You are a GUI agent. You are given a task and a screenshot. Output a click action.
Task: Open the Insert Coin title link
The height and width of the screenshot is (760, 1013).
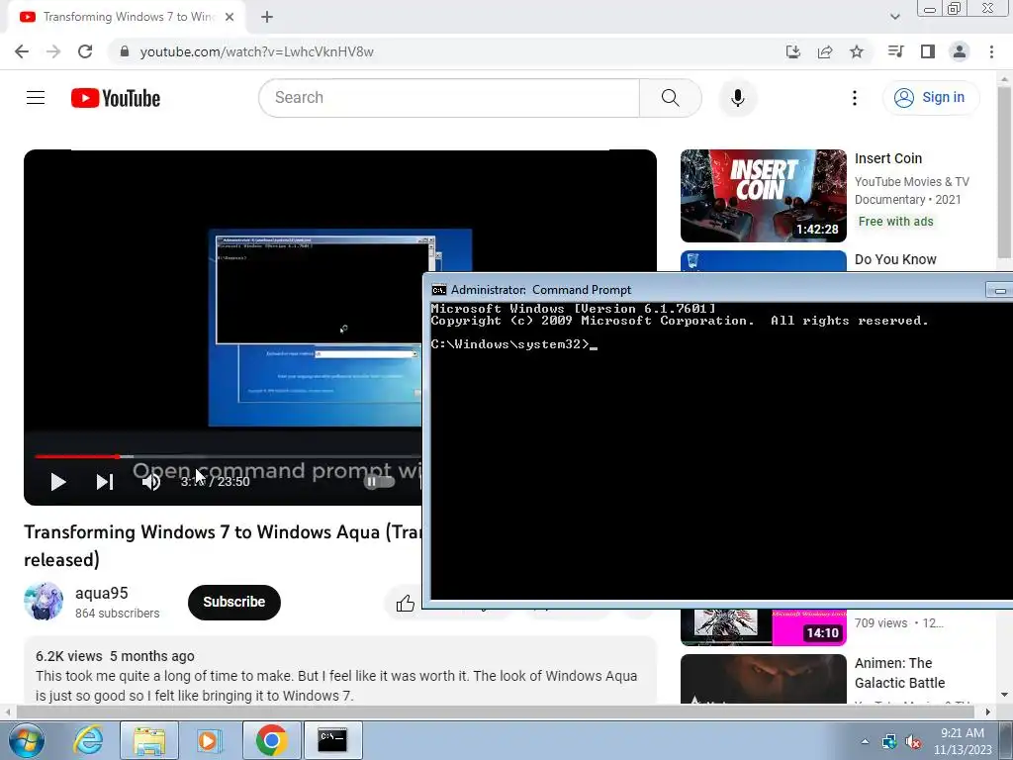888,159
